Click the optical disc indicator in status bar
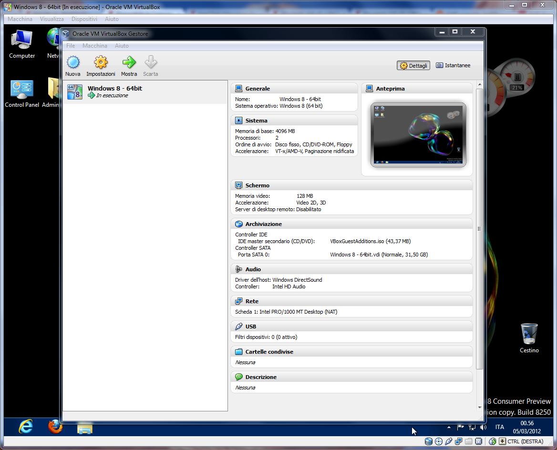The image size is (557, 450). pos(439,441)
